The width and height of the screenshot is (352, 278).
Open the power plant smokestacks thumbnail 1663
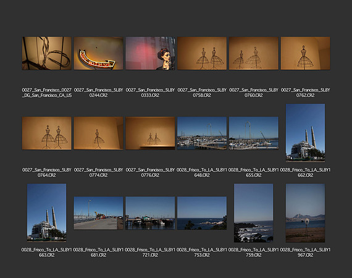pyautogui.click(x=47, y=213)
